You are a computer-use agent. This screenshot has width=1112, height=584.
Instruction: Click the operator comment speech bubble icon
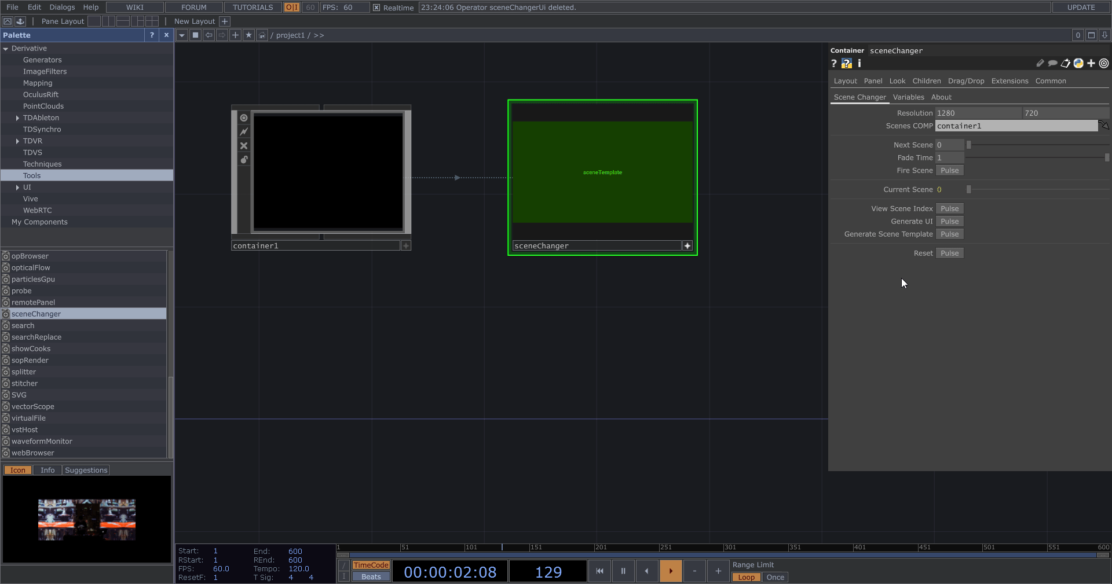(x=1052, y=64)
